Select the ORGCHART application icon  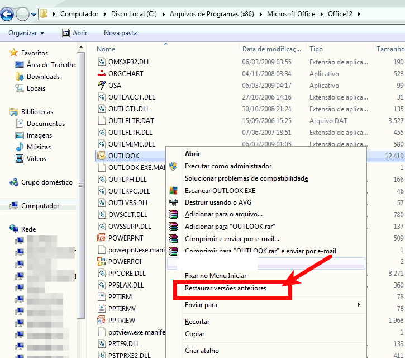pos(102,73)
